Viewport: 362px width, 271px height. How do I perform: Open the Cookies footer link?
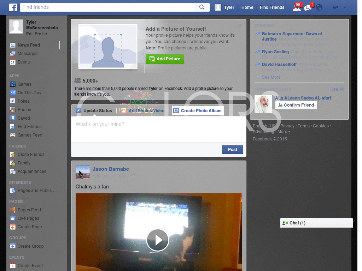click(x=321, y=126)
